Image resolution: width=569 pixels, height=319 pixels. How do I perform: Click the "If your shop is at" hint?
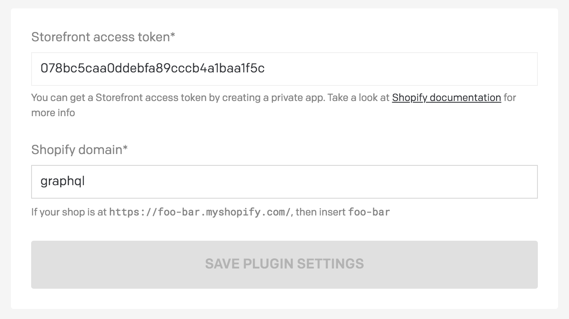(69, 212)
